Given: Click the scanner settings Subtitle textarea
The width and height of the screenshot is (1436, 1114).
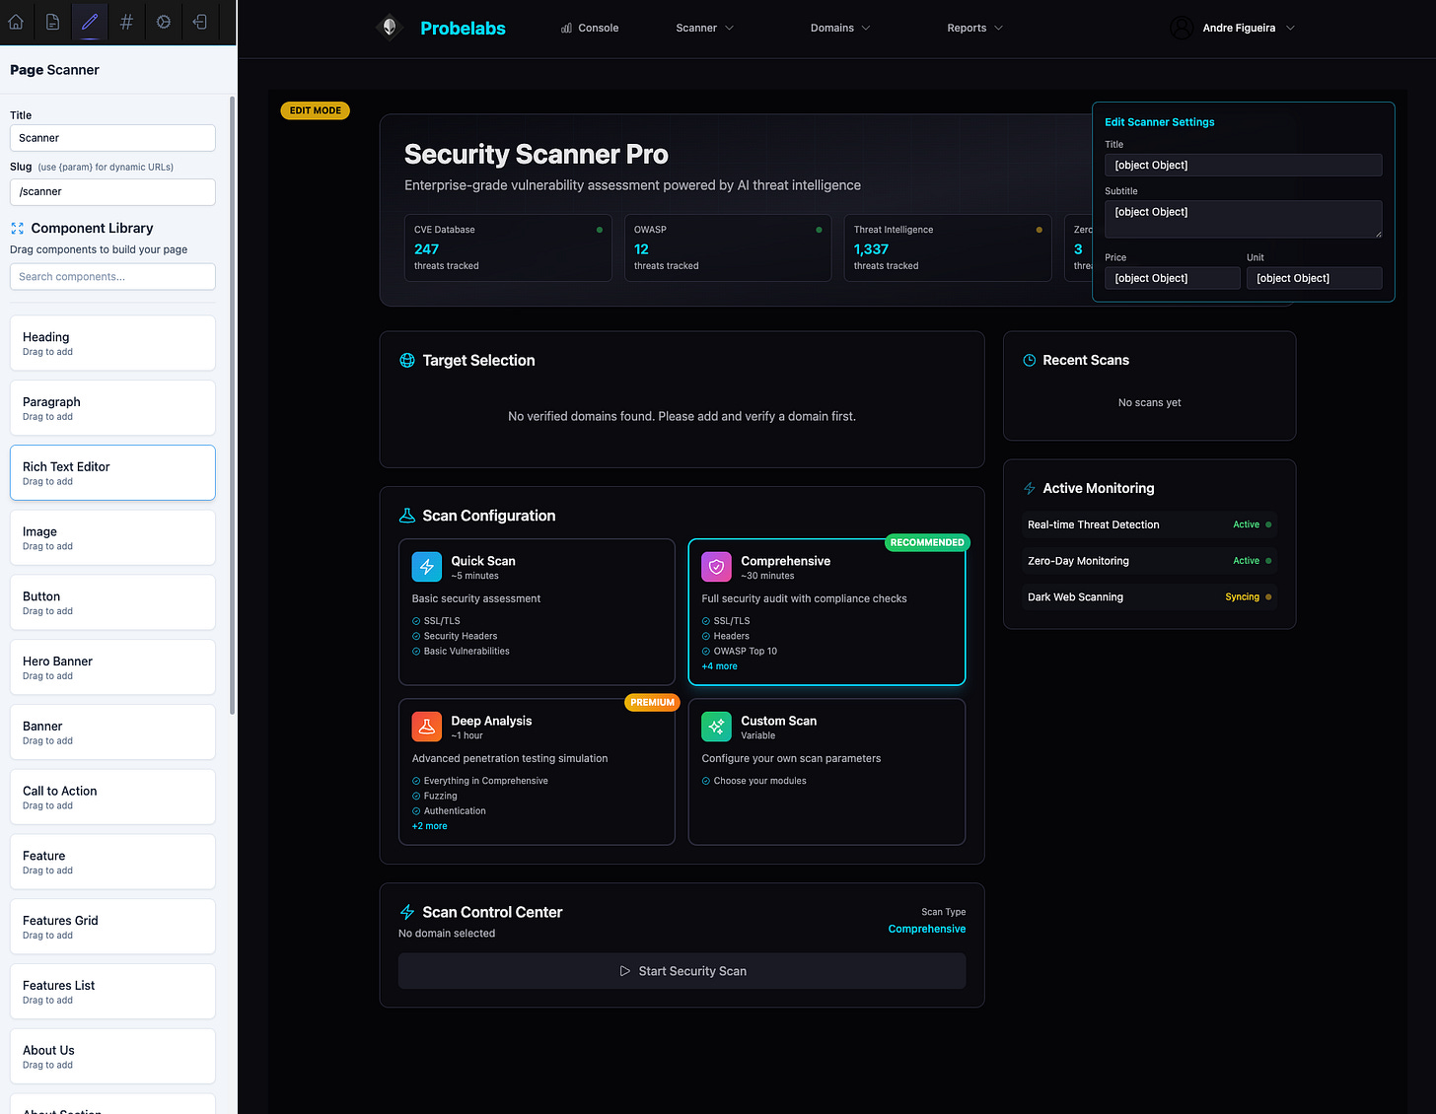Looking at the screenshot, I should (x=1243, y=219).
